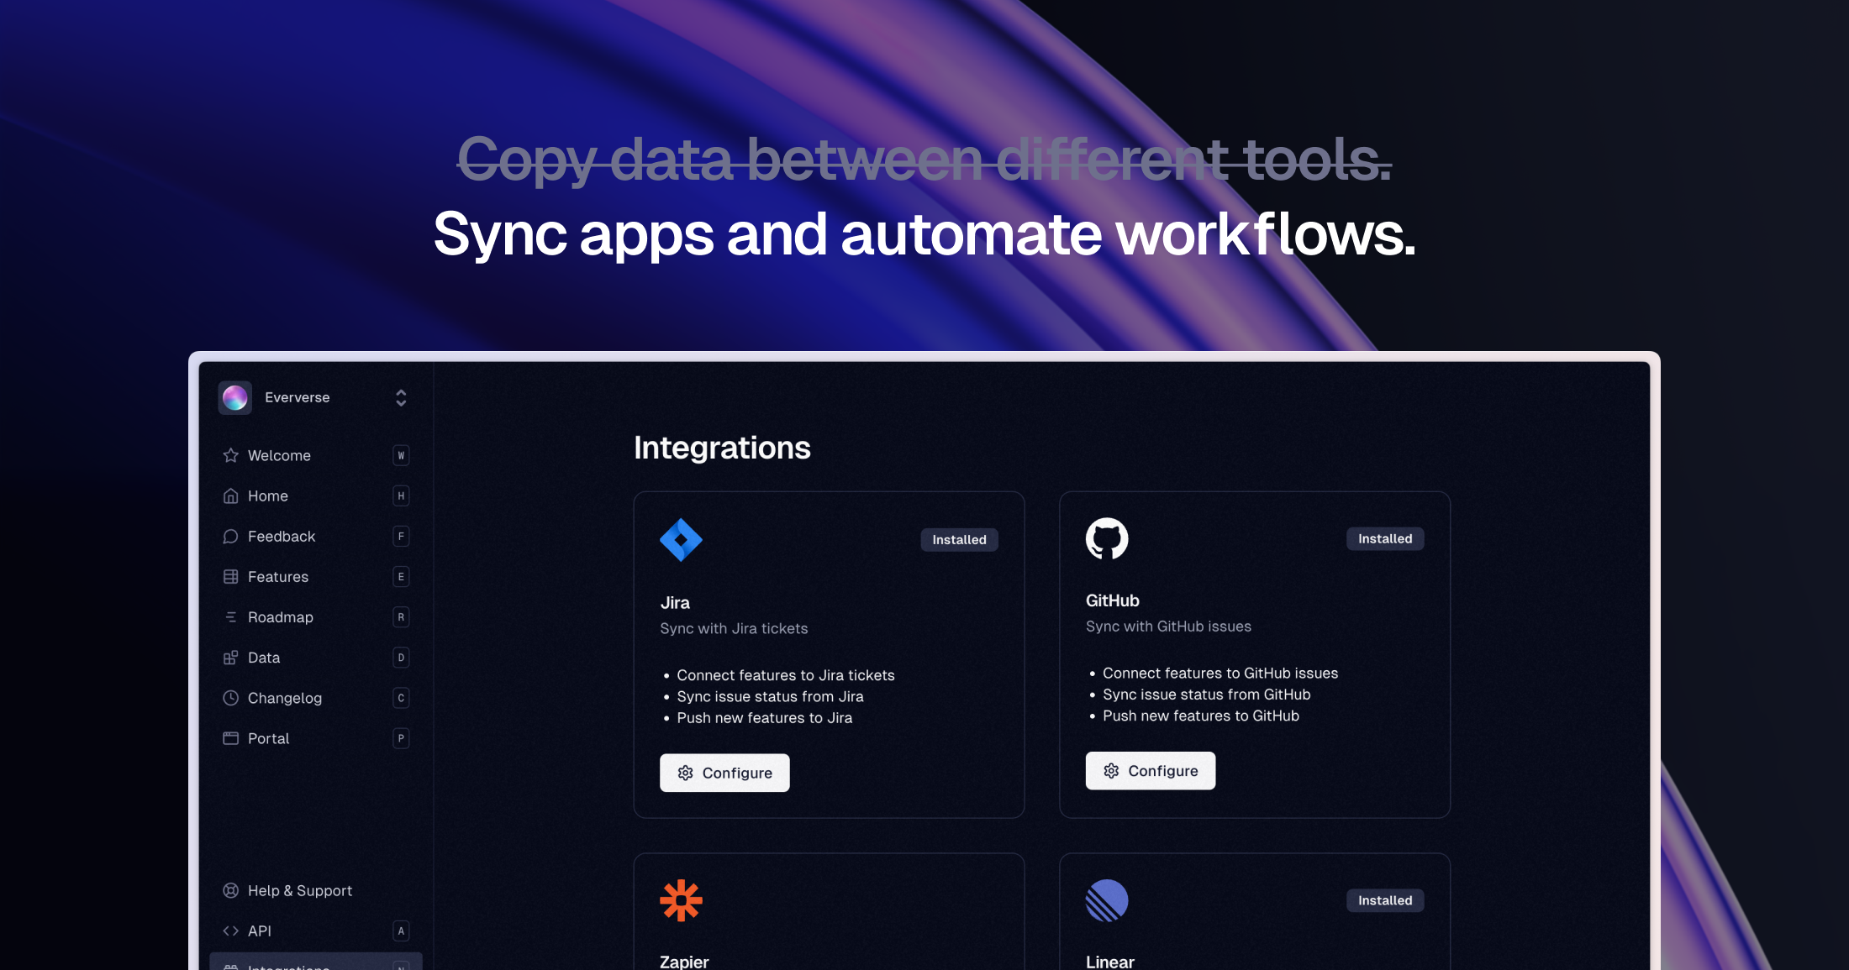Click the Changelog clock icon
1849x970 pixels.
coord(230,698)
